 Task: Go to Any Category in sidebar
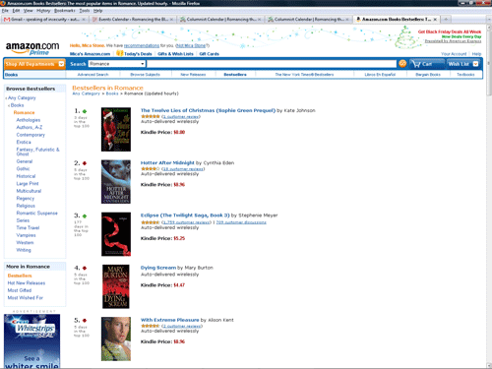(22, 97)
